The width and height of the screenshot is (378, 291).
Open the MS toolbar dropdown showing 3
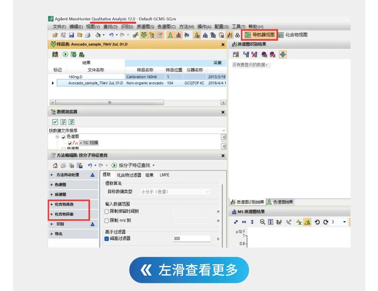coord(344,222)
